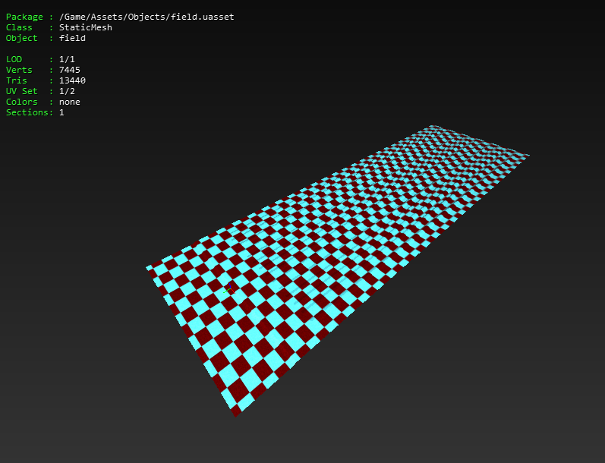Click the Colors value 'none'
Screen dimensions: 605x463
pos(69,102)
